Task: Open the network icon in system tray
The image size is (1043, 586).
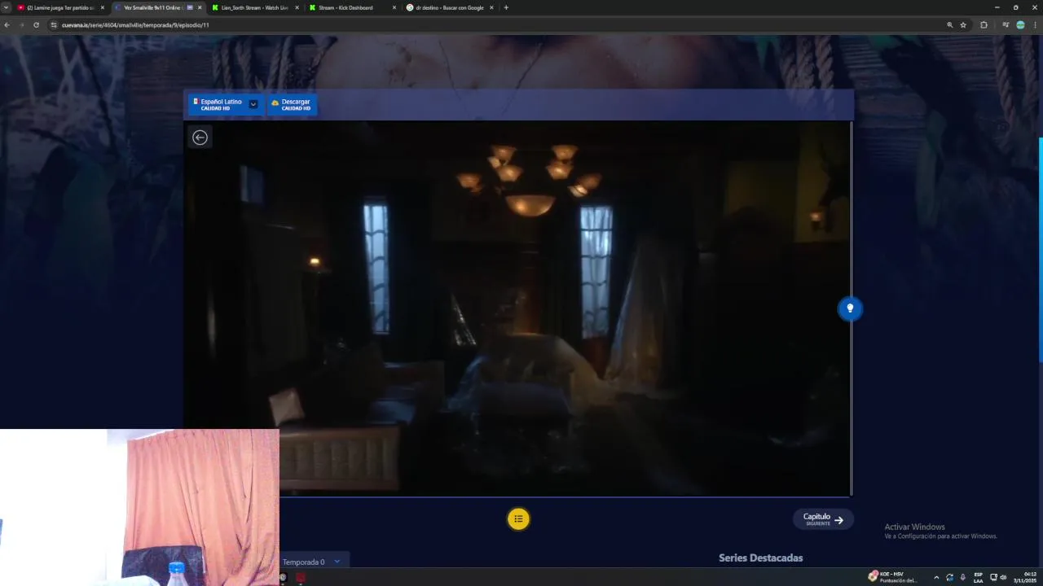Action: [993, 578]
